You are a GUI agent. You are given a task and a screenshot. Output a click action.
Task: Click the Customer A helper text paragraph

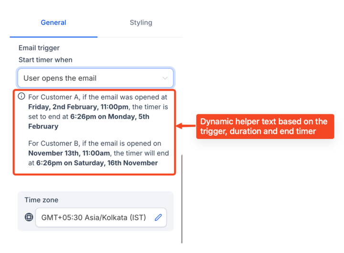[x=98, y=112]
